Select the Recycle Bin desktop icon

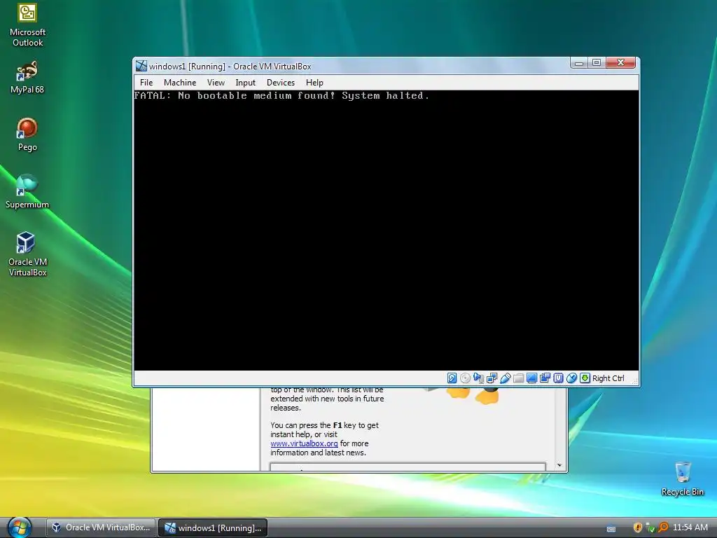coord(682,478)
